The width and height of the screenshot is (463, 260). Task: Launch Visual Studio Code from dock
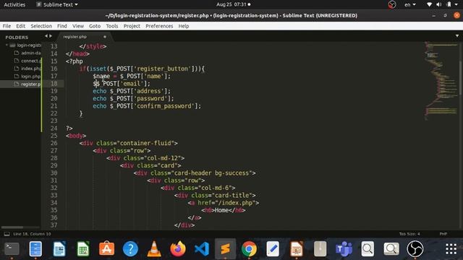(202, 248)
